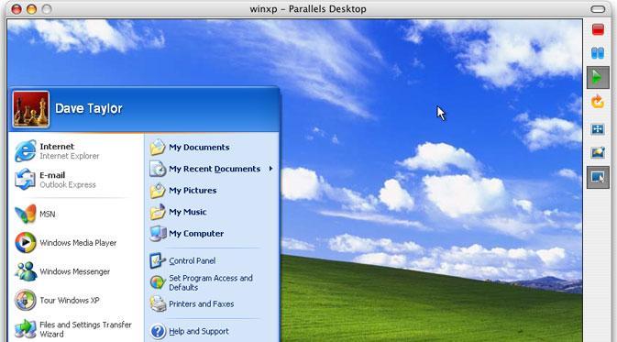Click the mouse-pointer display icon in sidebar
The image size is (617, 342).
coord(598,178)
